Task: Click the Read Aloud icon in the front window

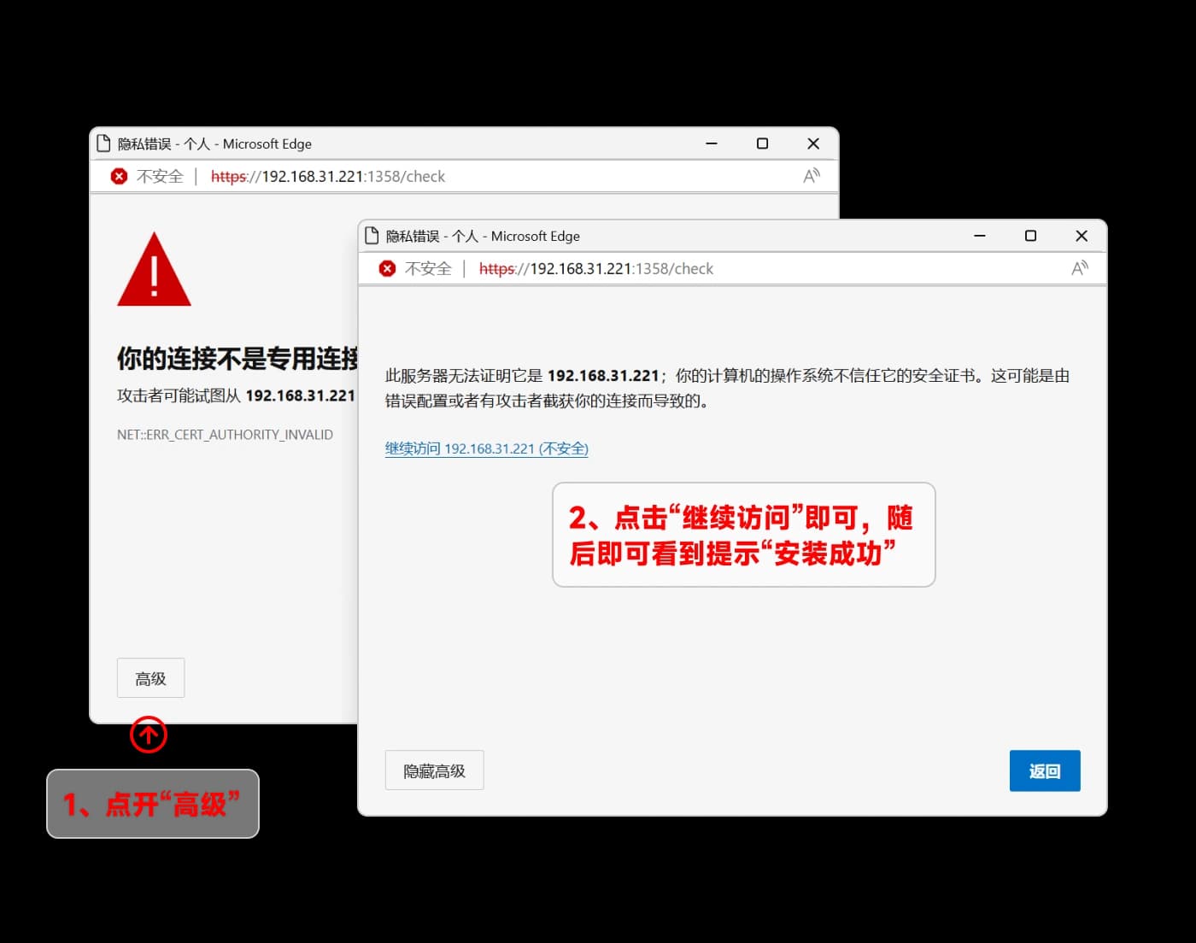Action: click(x=1079, y=268)
